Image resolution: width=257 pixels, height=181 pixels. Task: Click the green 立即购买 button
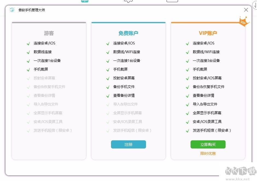tap(208, 144)
